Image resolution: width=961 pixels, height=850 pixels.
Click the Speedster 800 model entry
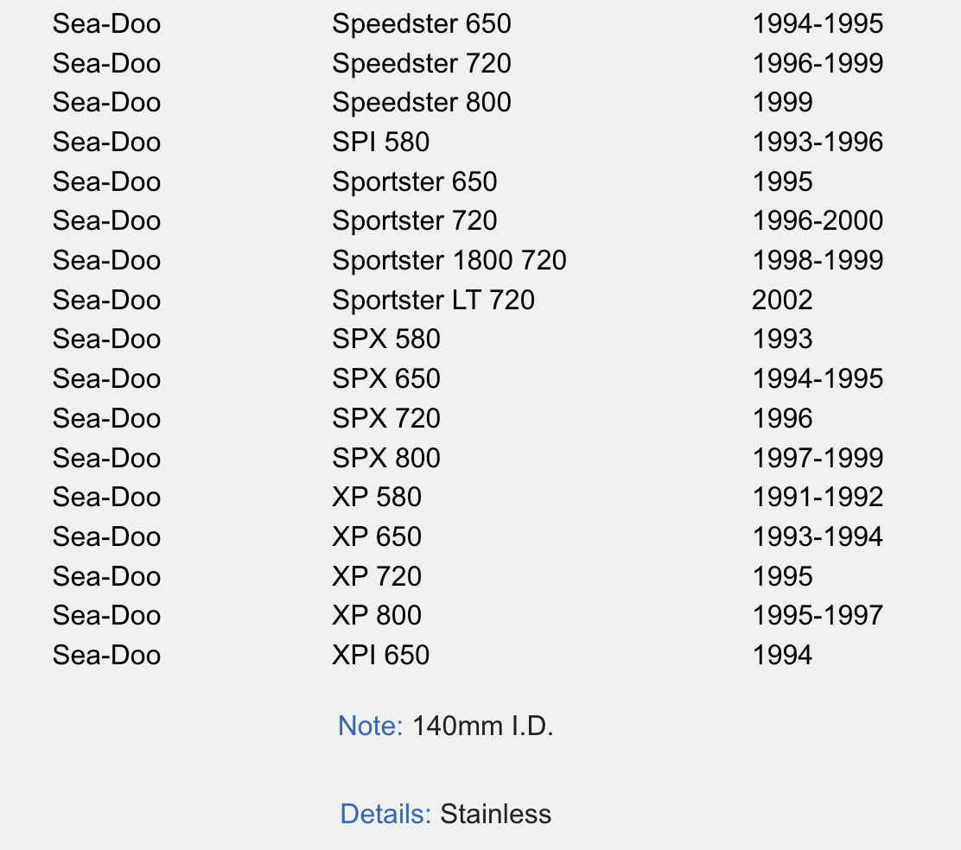pyautogui.click(x=421, y=103)
